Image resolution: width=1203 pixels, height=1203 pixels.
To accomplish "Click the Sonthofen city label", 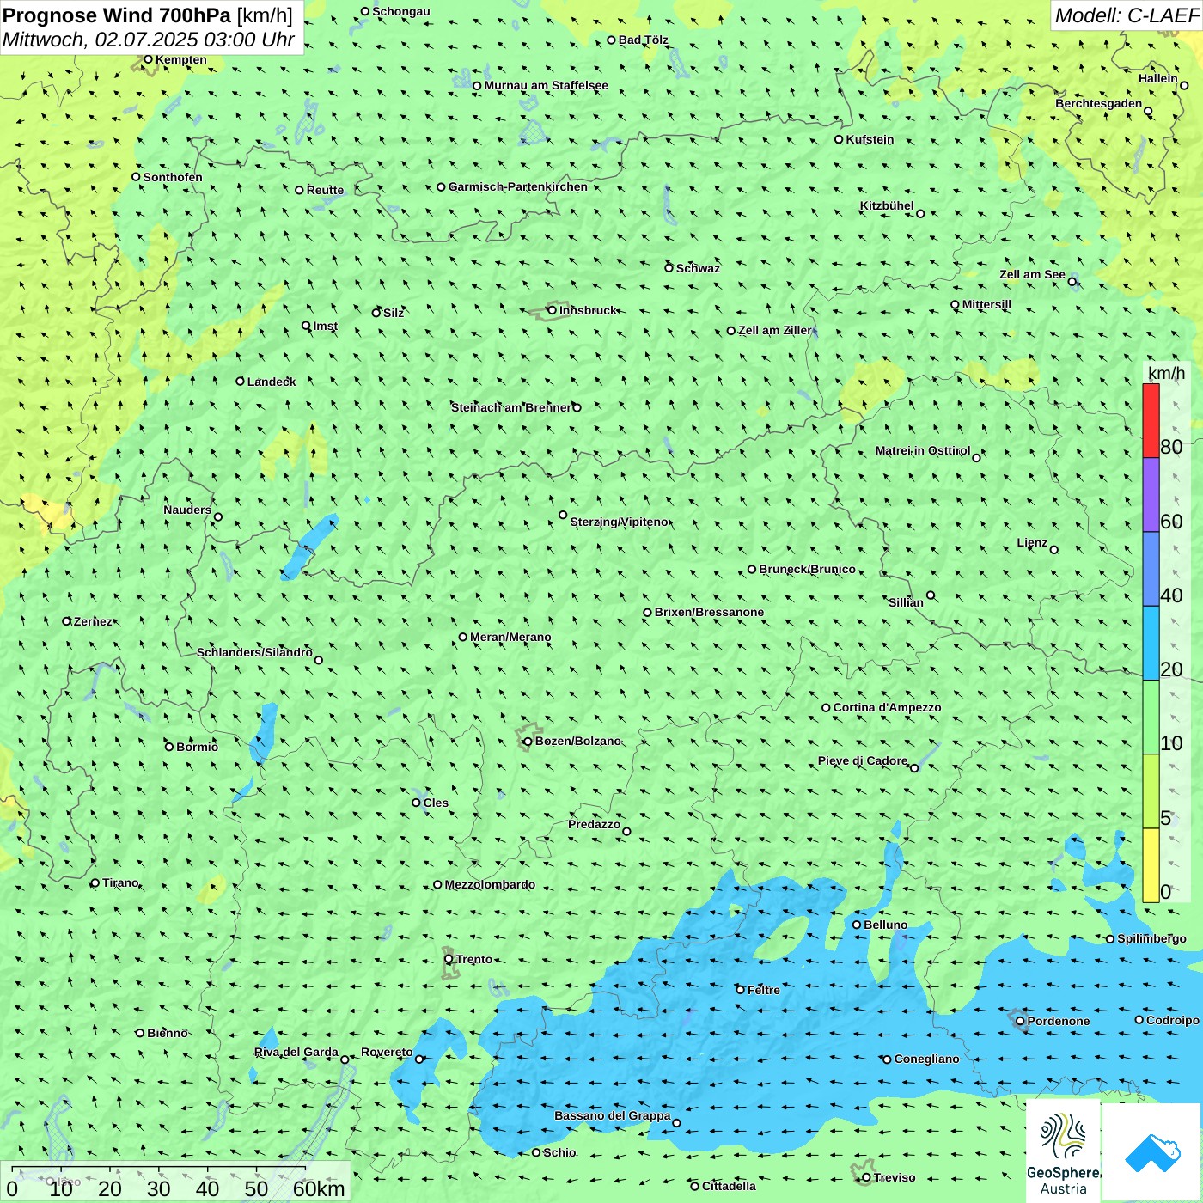I will (x=173, y=177).
